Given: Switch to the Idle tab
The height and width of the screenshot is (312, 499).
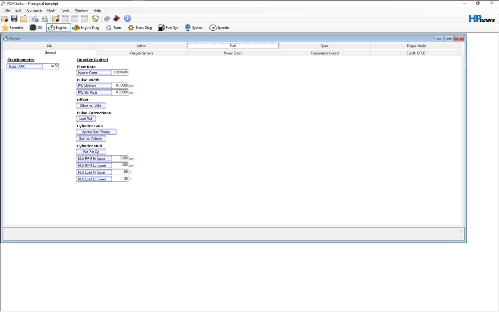Looking at the screenshot, I should (50, 46).
